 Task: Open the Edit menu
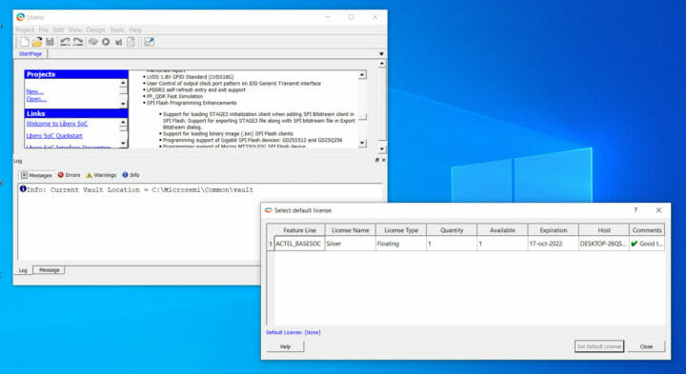(58, 30)
